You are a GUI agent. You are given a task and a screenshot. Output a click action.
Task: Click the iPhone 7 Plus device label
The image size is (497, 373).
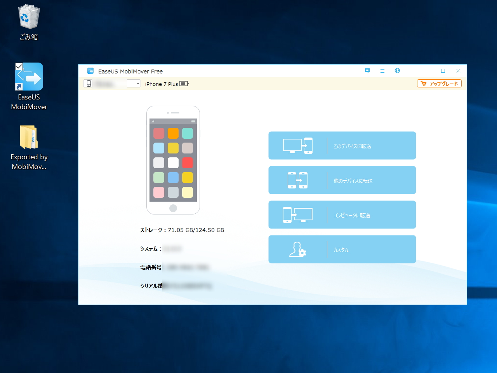coord(160,84)
